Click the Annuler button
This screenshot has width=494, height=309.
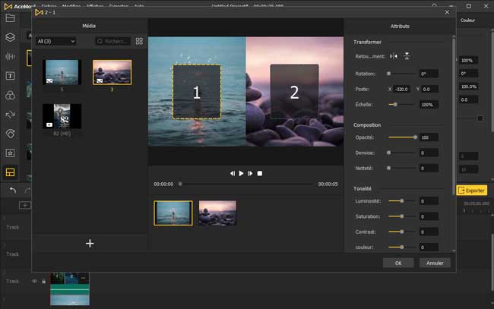435,263
